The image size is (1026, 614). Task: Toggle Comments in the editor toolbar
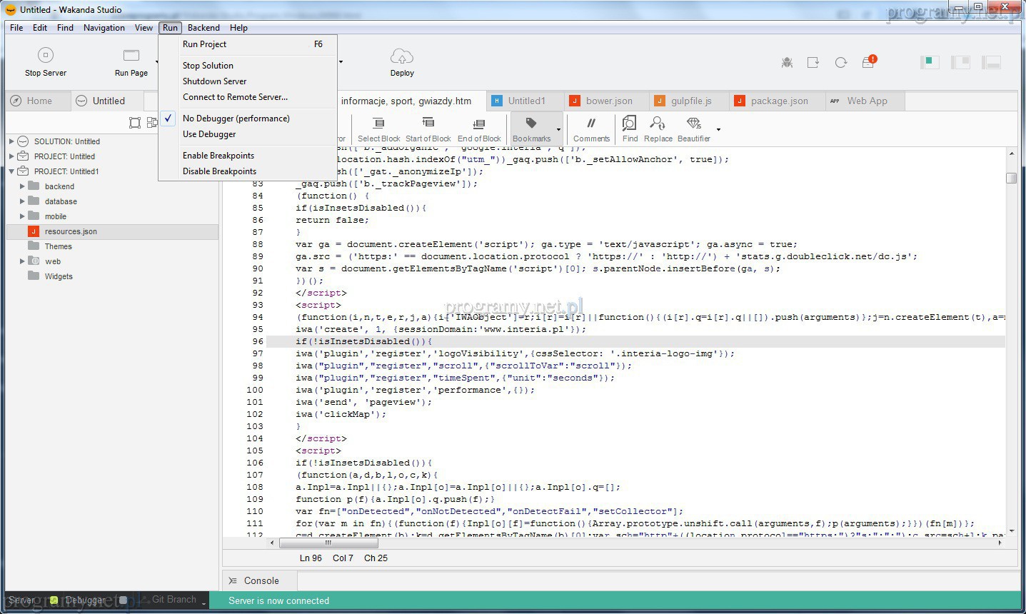(591, 124)
